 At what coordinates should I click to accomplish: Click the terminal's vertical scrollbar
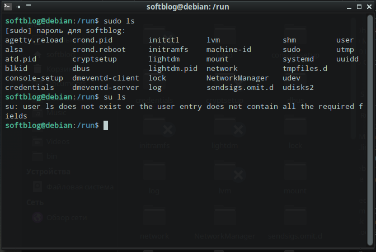click(x=370, y=130)
